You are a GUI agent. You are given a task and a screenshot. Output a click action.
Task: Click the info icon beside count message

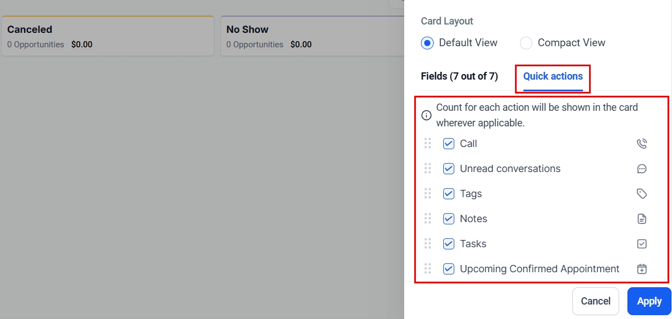click(x=426, y=115)
